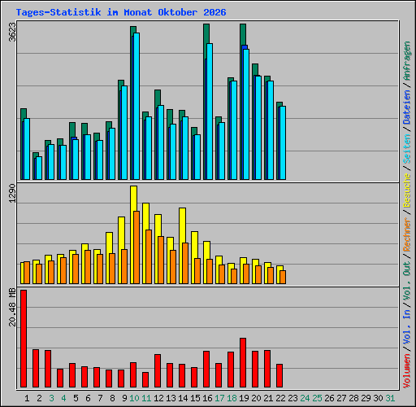Select day 2 on the x-axis
The width and height of the screenshot is (416, 407).
(x=39, y=398)
